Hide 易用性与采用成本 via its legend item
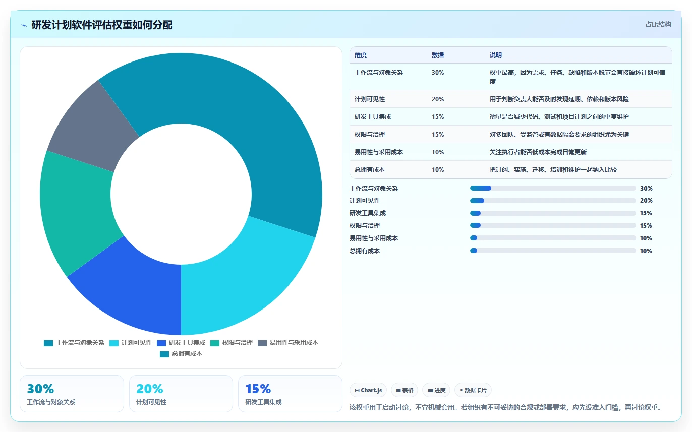The image size is (692, 432). [x=288, y=343]
